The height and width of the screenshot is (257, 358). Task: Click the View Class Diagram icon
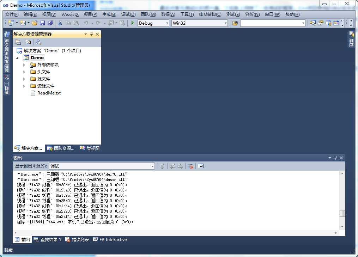(x=38, y=42)
